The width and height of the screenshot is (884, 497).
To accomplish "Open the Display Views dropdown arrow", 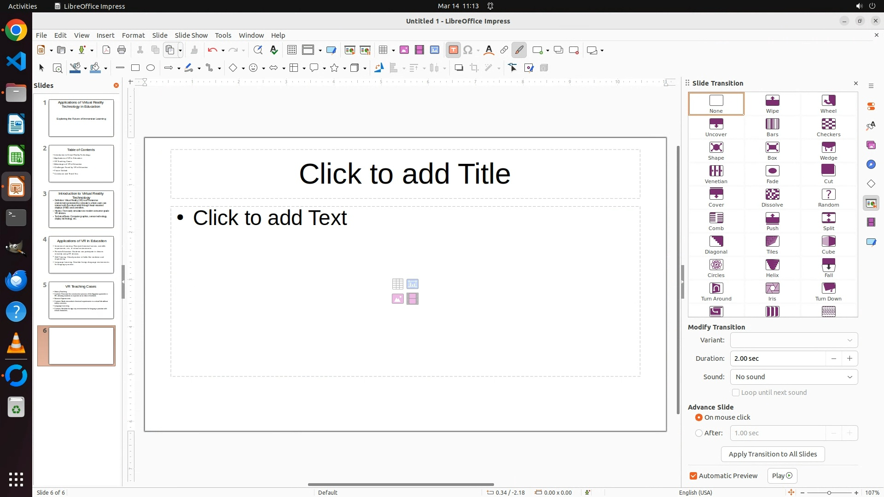I will [x=320, y=50].
